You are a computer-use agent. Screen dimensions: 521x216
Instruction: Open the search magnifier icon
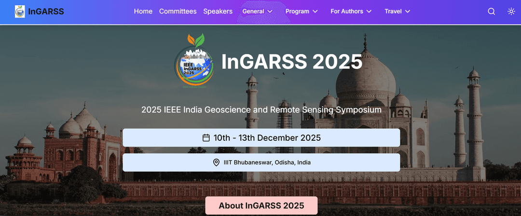click(492, 12)
